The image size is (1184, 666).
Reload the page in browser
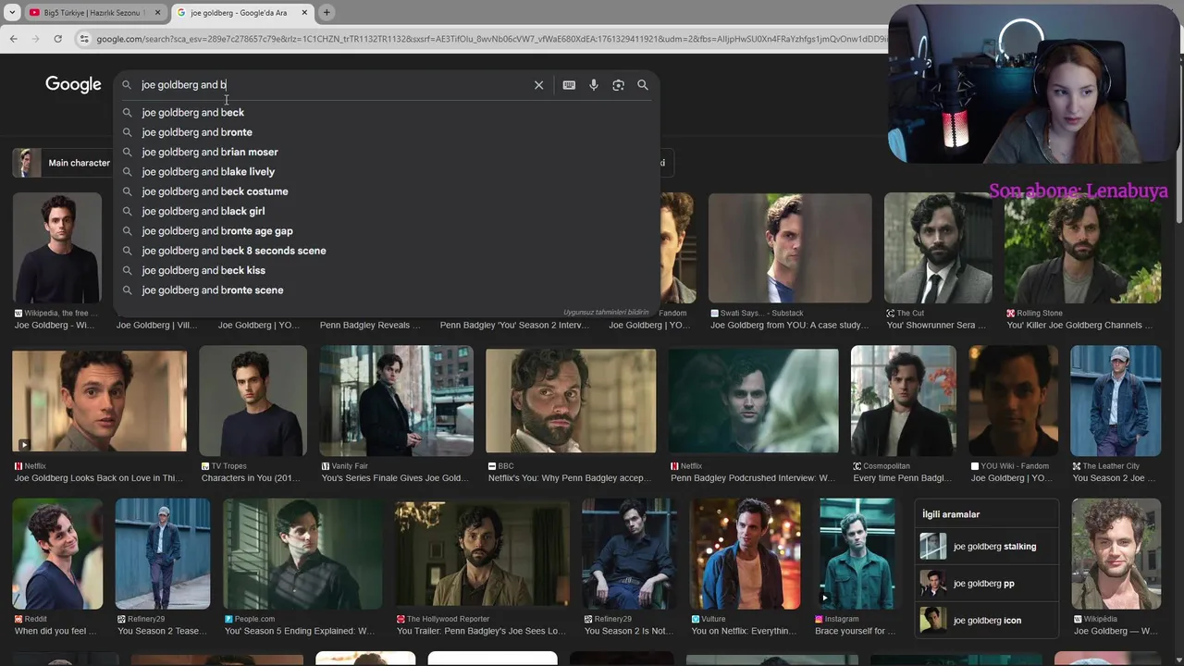57,39
